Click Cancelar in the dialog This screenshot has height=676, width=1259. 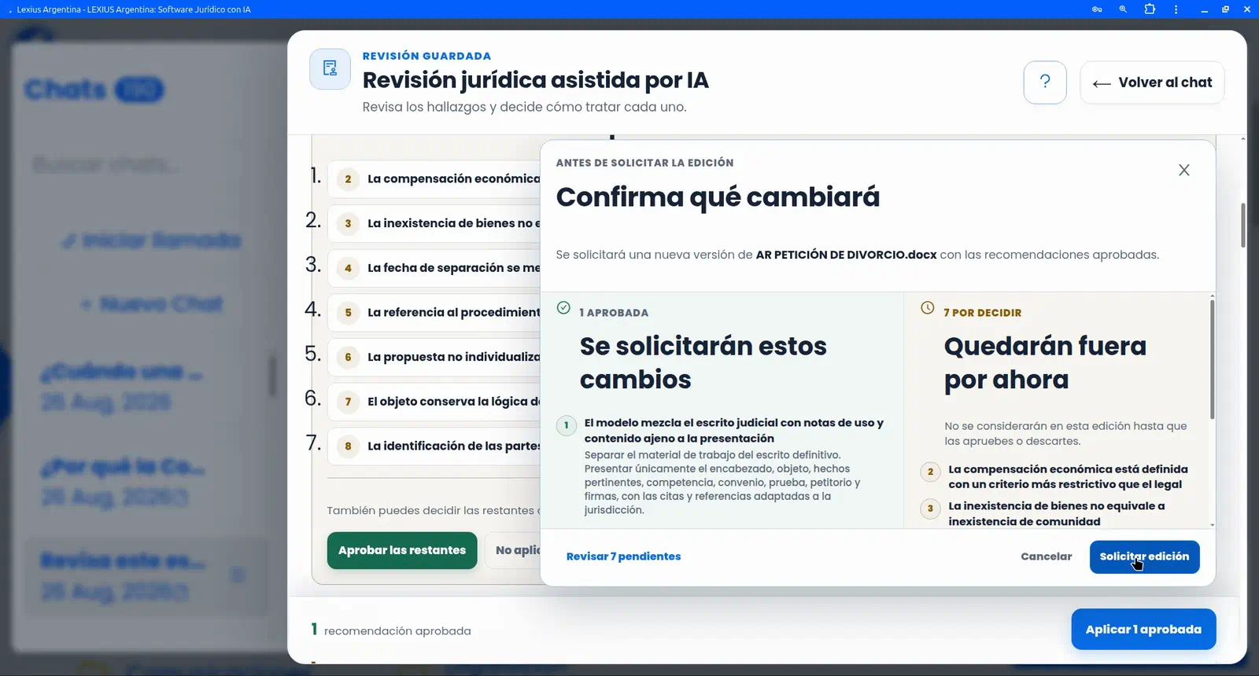click(1046, 557)
